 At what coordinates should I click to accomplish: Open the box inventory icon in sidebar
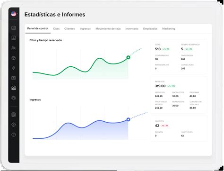click(14, 58)
